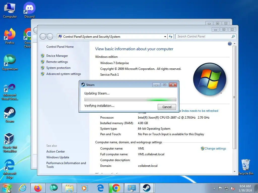
Task: Switch to Chrome on the taskbar
Action: coord(116,188)
